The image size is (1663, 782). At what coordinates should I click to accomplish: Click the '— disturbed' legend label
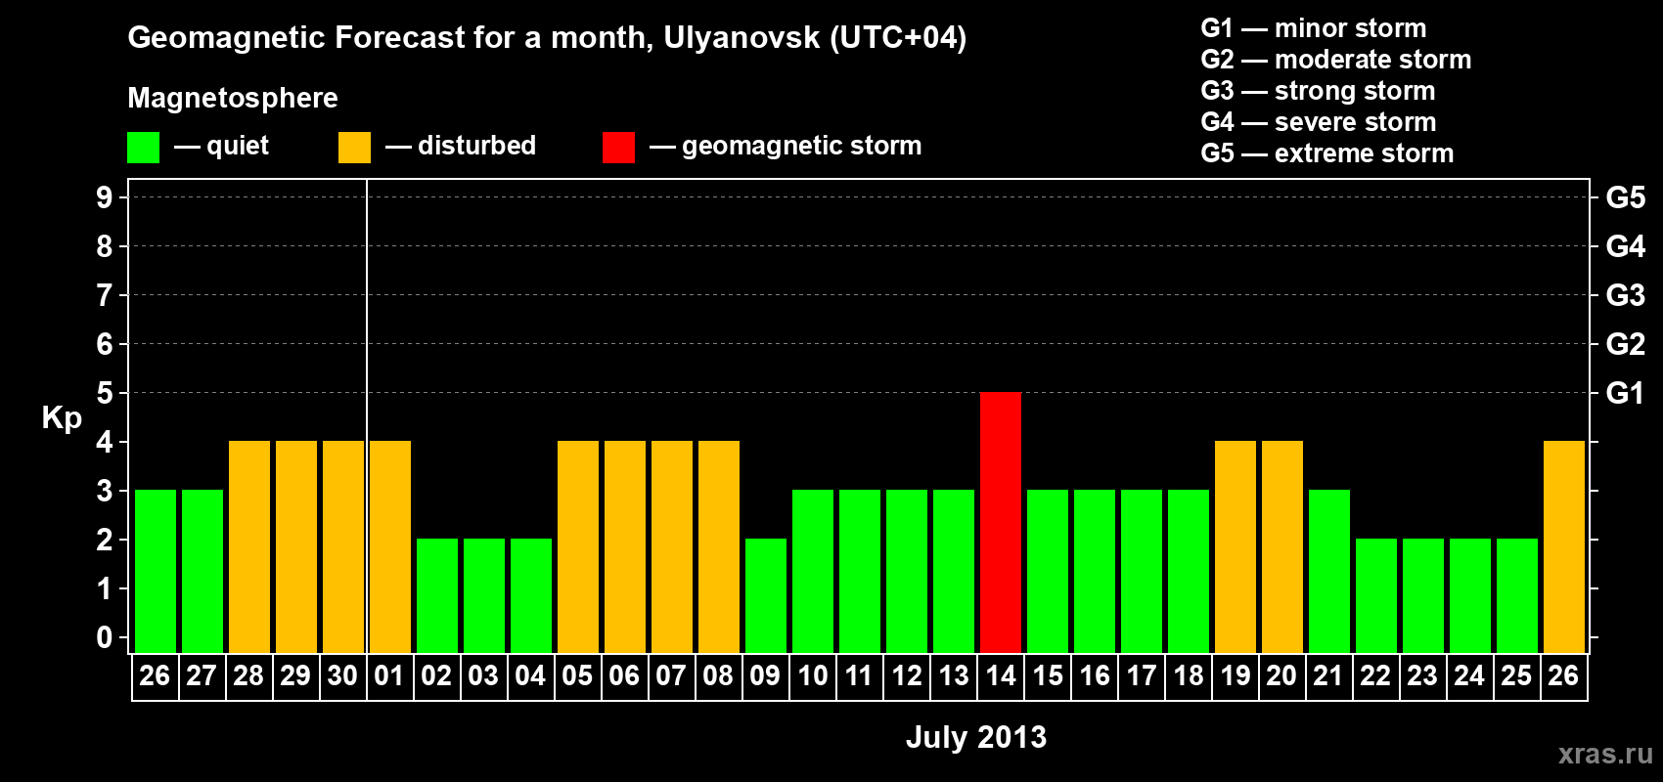pyautogui.click(x=461, y=146)
